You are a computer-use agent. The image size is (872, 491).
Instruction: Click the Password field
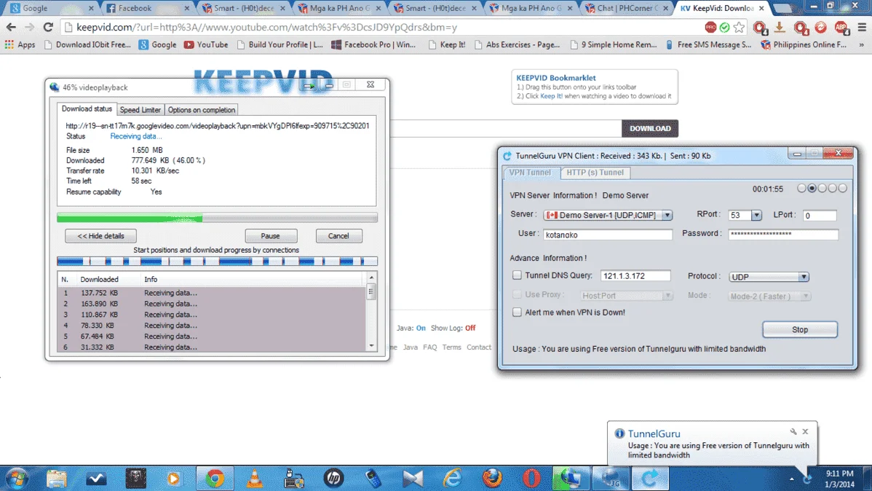point(783,235)
